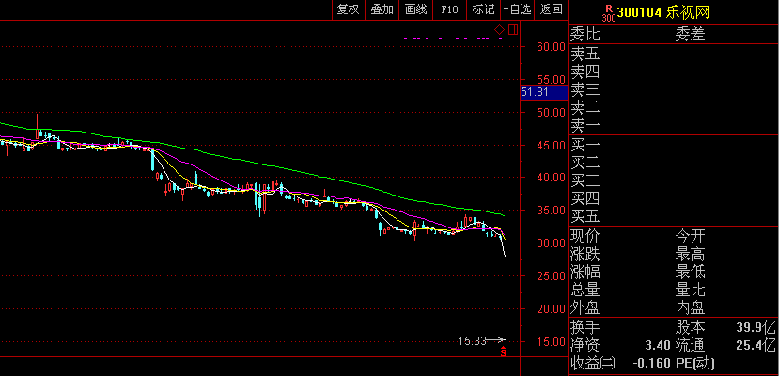The width and height of the screenshot is (779, 376).
Task: Open the F10 company info page
Action: pos(449,9)
